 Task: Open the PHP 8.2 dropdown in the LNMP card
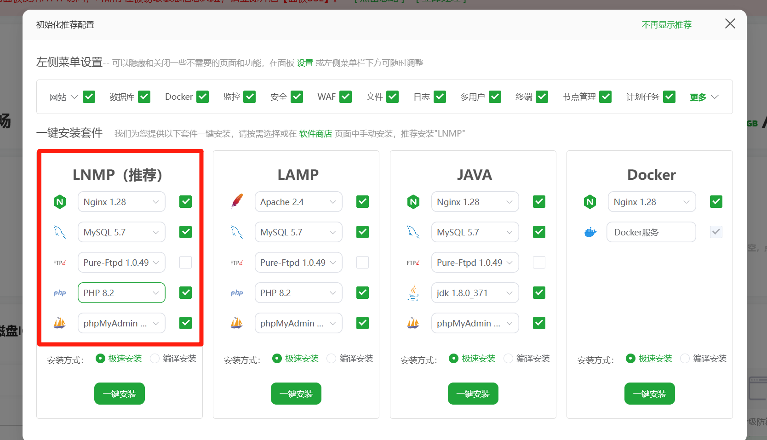coord(121,293)
